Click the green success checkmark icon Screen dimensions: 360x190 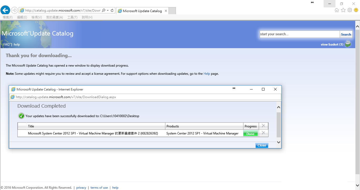click(21, 116)
